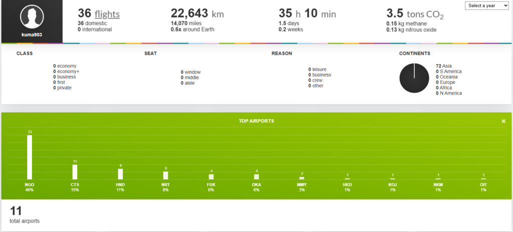Open the Select a year dropdown

click(x=487, y=5)
